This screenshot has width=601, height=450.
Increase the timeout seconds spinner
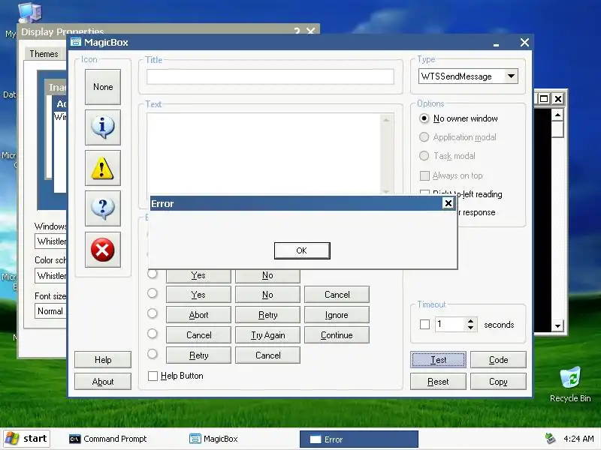tap(471, 321)
